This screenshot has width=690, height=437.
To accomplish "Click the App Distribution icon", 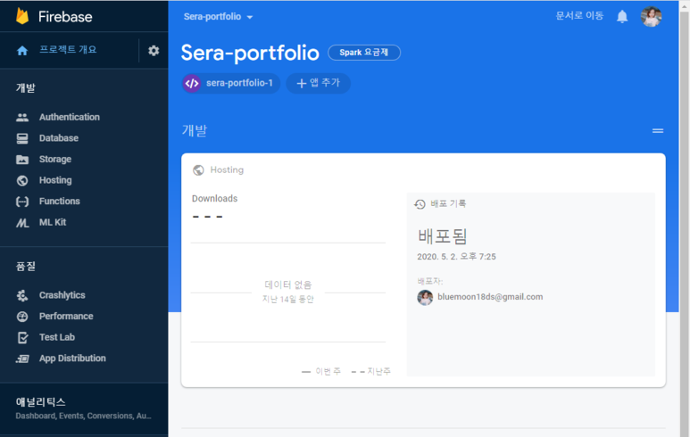I will tap(22, 359).
